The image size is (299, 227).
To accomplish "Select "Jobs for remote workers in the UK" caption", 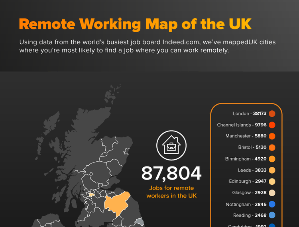I will [171, 192].
